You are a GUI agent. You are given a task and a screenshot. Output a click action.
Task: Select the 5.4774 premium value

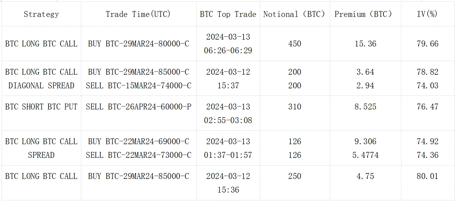(365, 155)
